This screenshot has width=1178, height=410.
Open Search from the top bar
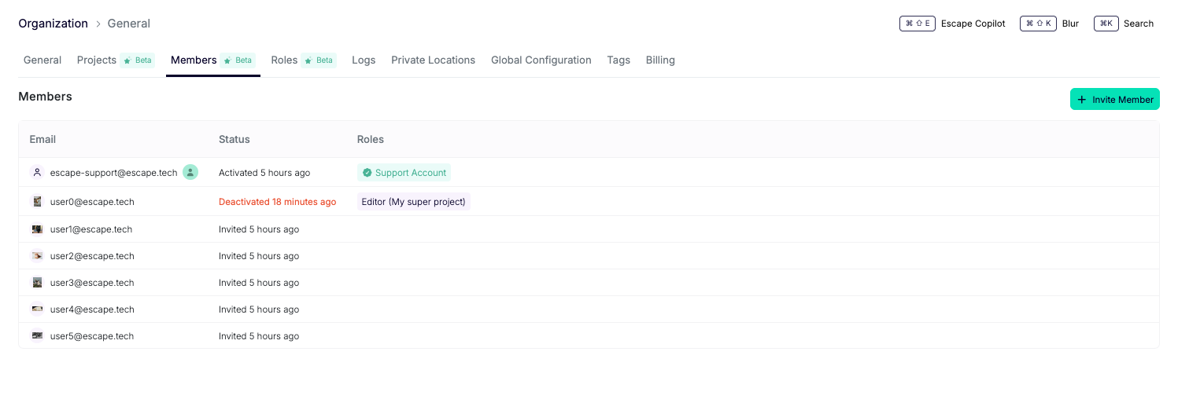pos(1138,24)
